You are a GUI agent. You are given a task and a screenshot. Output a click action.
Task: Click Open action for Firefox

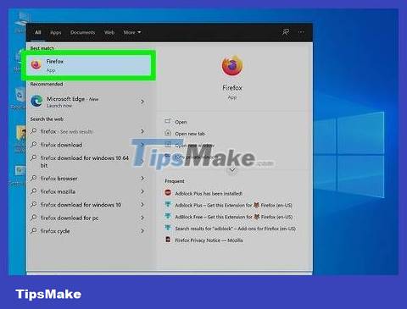pyautogui.click(x=181, y=122)
